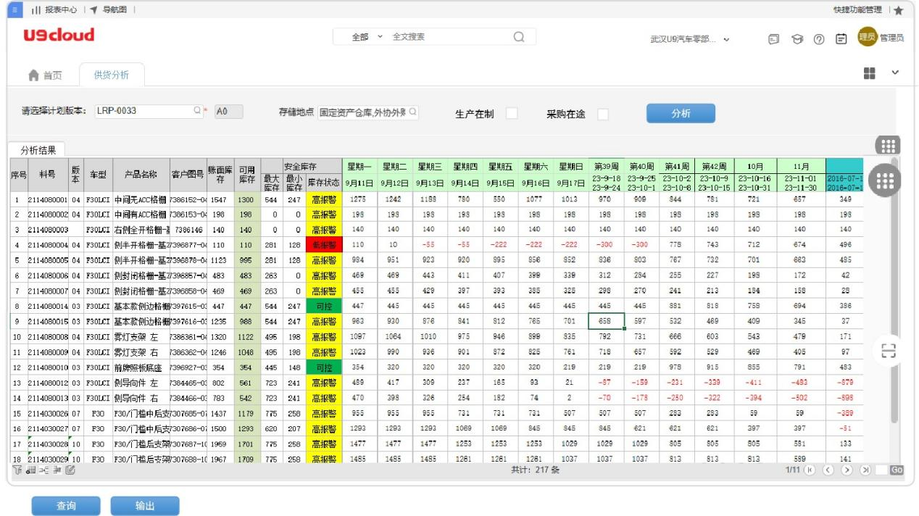The width and height of the screenshot is (919, 516).
Task: Click the 分析 analyze button
Action: coord(681,114)
